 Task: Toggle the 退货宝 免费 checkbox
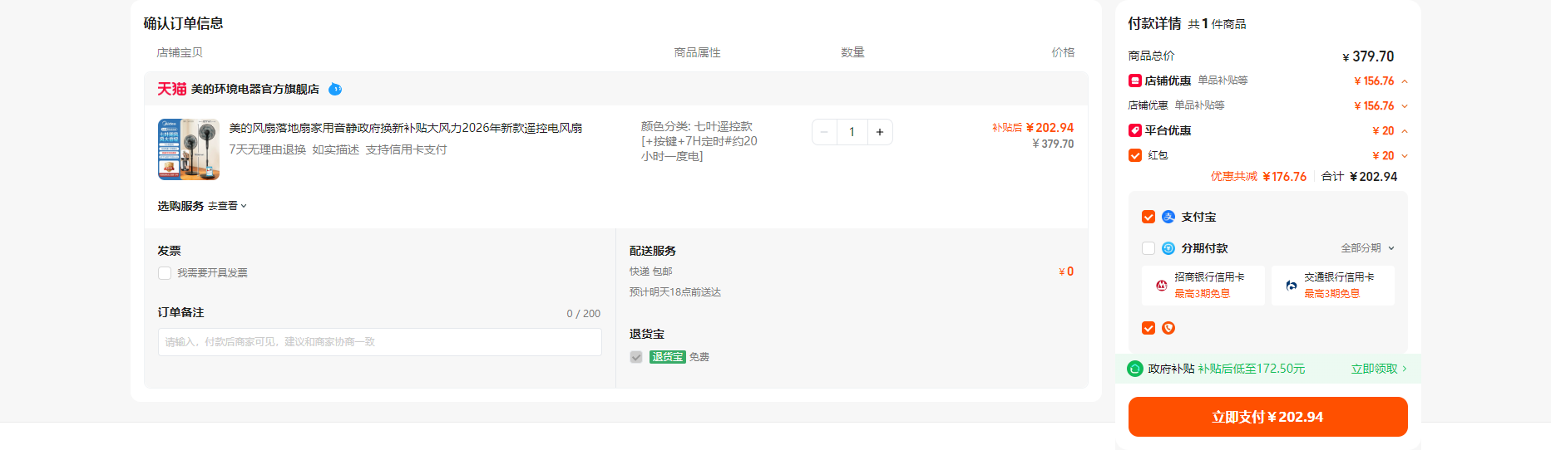[x=636, y=357]
